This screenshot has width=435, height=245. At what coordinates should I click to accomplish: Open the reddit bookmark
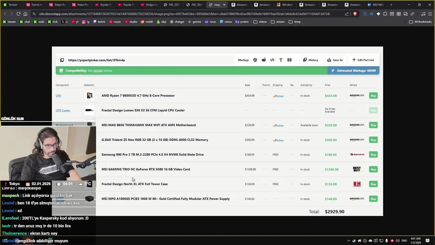click(x=146, y=22)
